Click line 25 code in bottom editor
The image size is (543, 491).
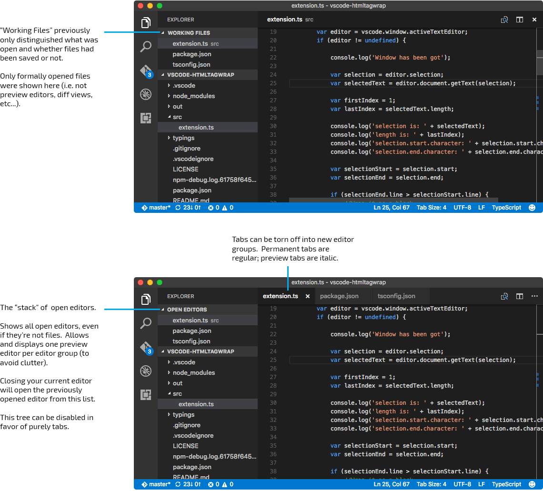click(423, 360)
